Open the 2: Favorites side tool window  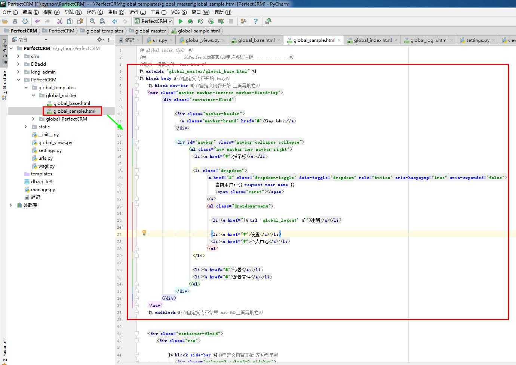(x=4, y=351)
